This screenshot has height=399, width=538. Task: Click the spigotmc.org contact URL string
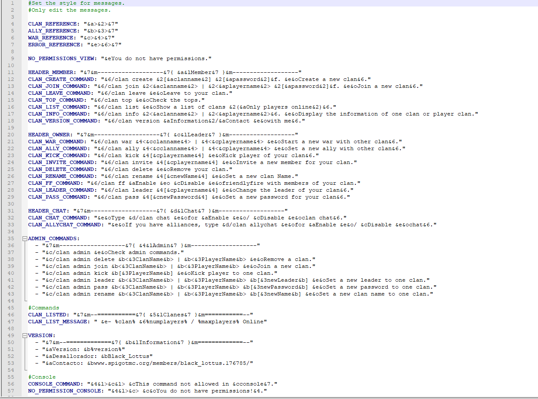(x=148, y=363)
